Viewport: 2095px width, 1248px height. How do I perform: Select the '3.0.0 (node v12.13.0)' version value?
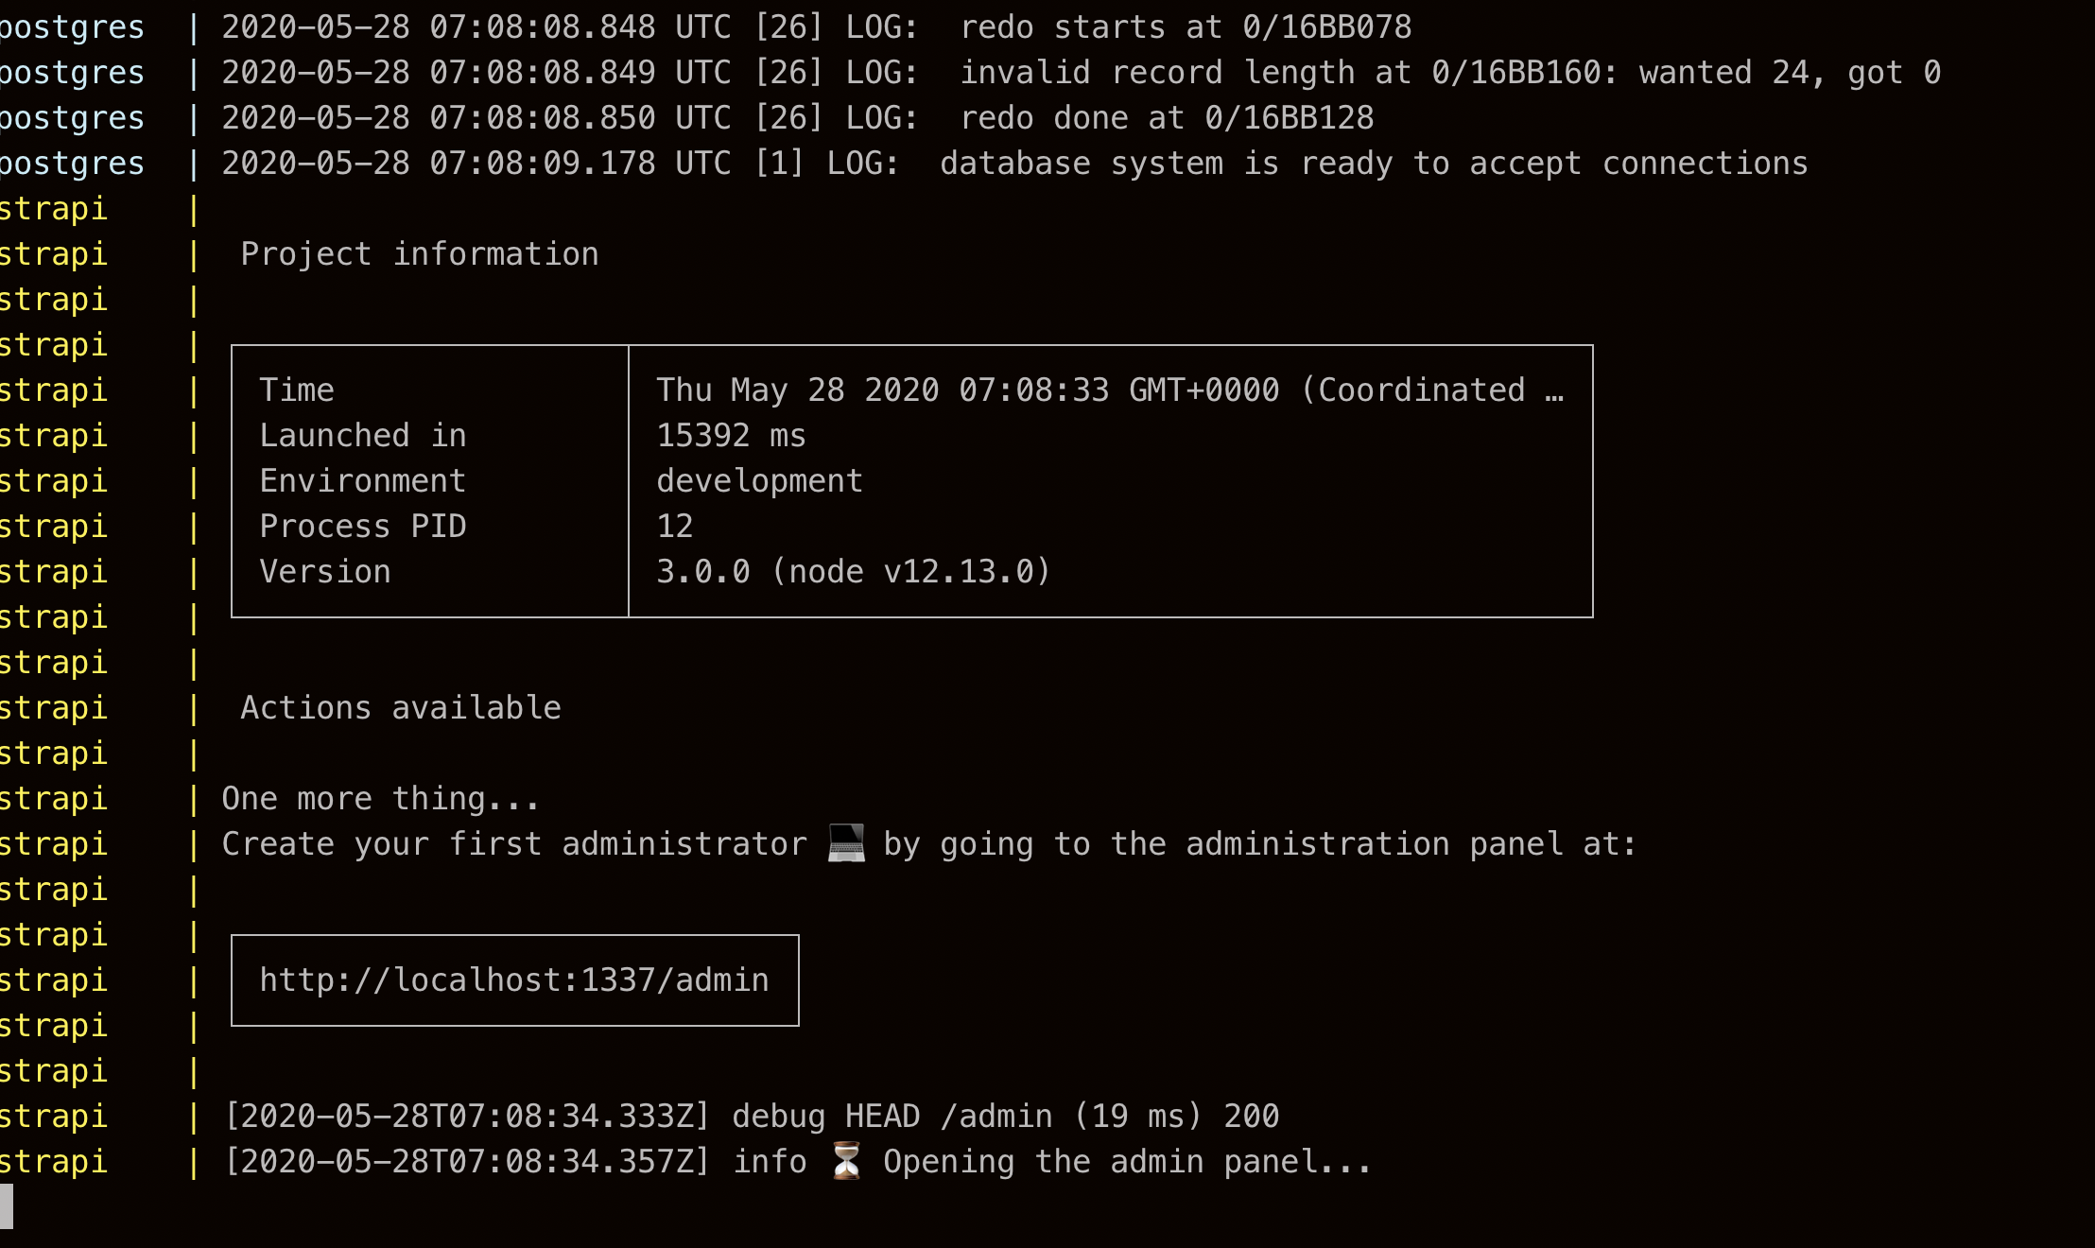854,572
